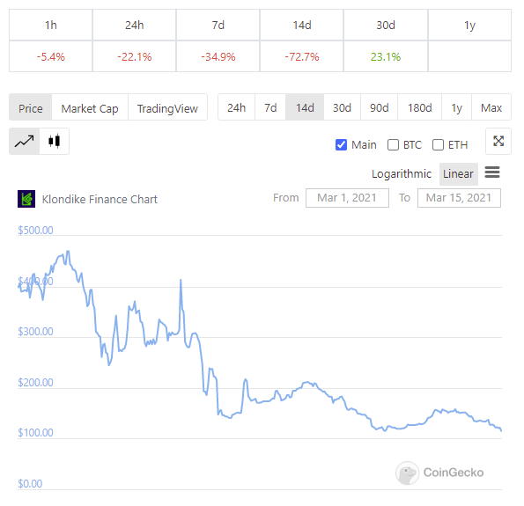Select the Price tab
Image resolution: width=524 pixels, height=506 pixels.
[x=31, y=107]
